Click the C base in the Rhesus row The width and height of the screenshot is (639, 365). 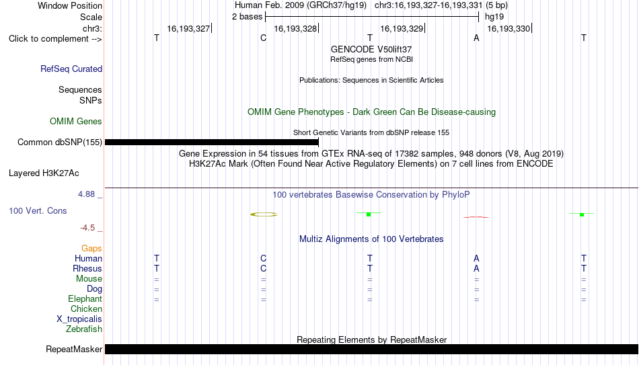click(263, 268)
